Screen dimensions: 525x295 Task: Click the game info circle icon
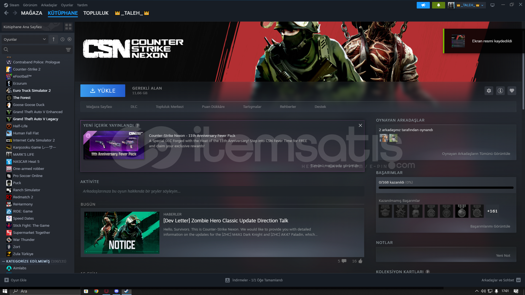pos(500,91)
